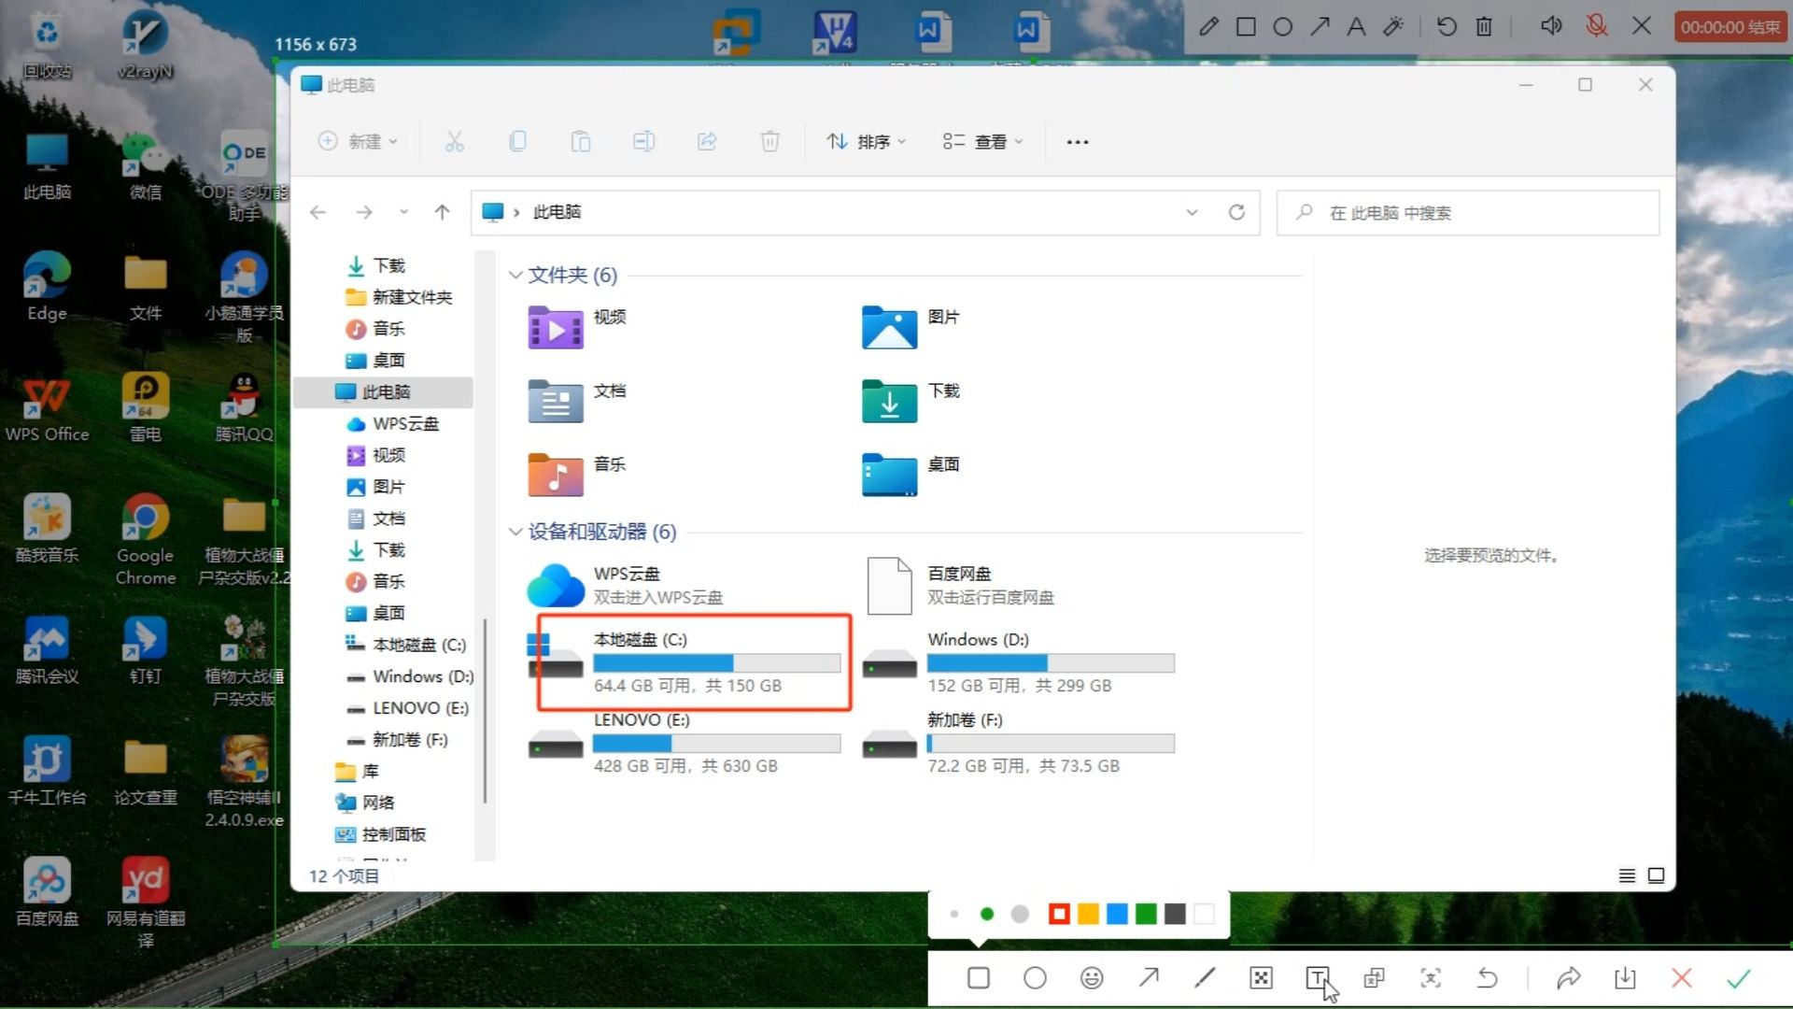Open the 查看 dropdown menu
Viewport: 1793px width, 1009px height.
tap(985, 140)
